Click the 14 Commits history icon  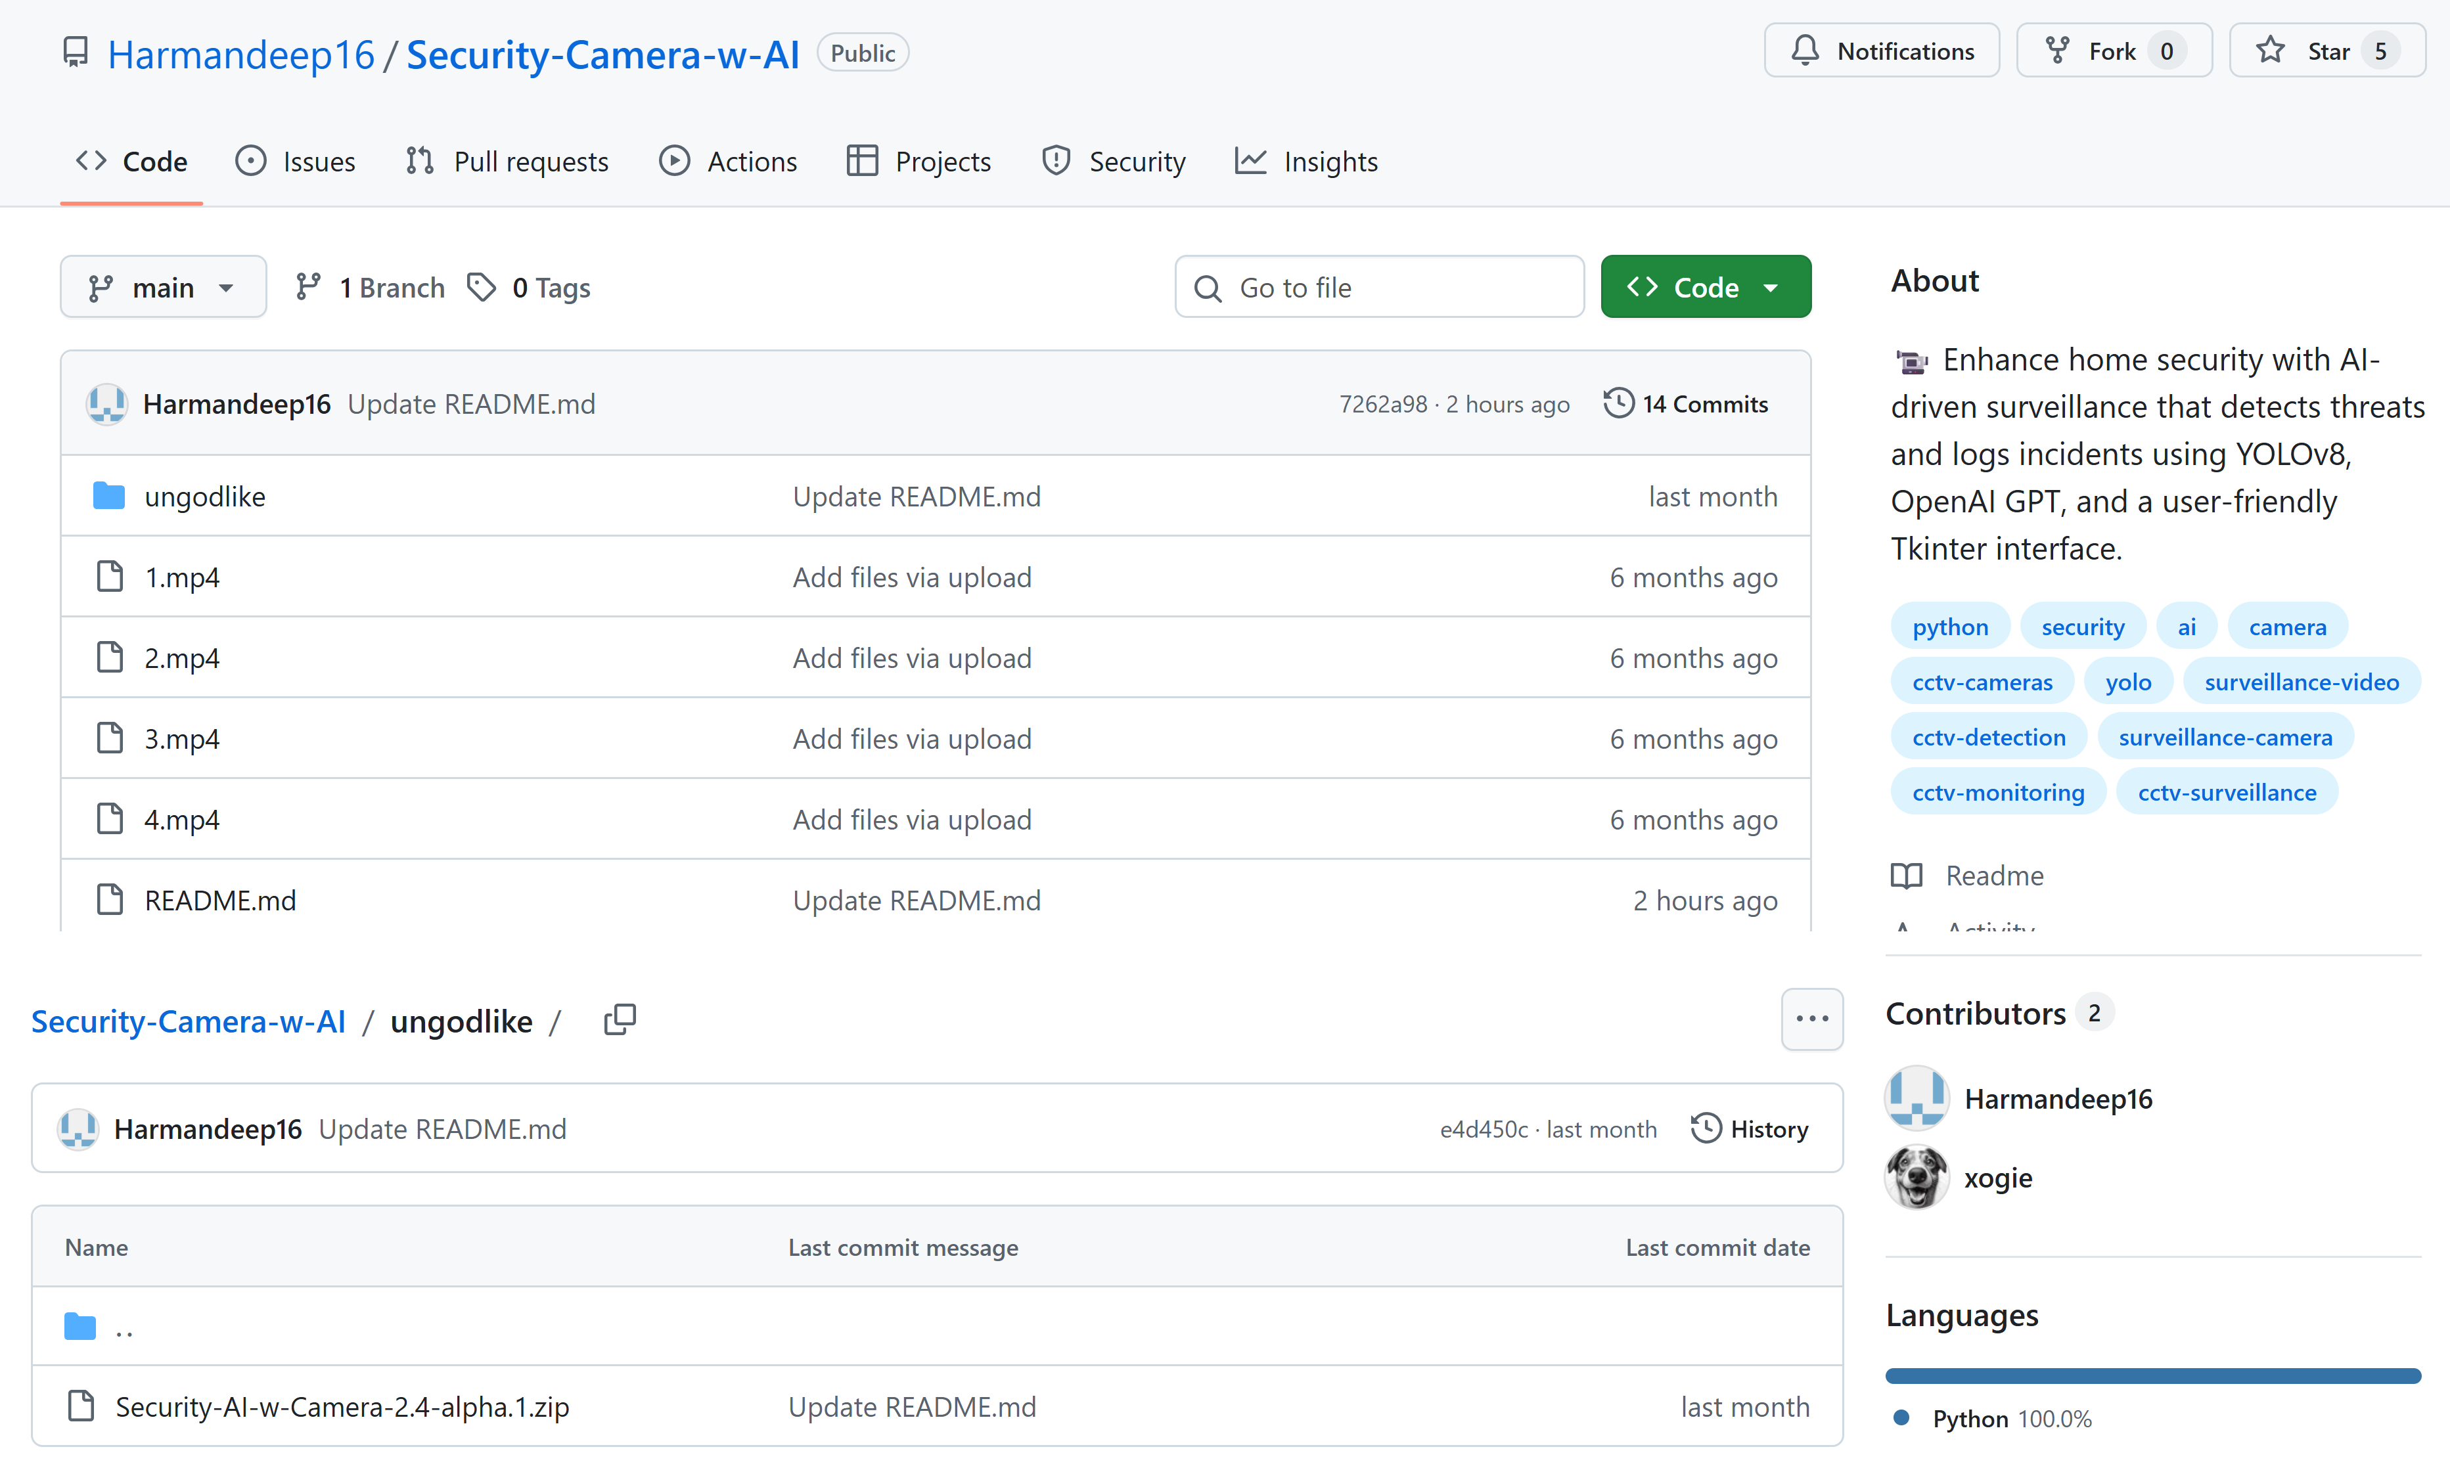point(1619,403)
